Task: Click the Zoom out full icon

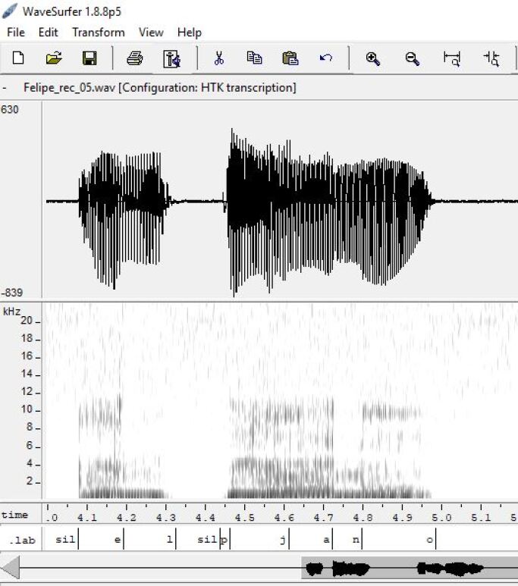Action: [491, 58]
